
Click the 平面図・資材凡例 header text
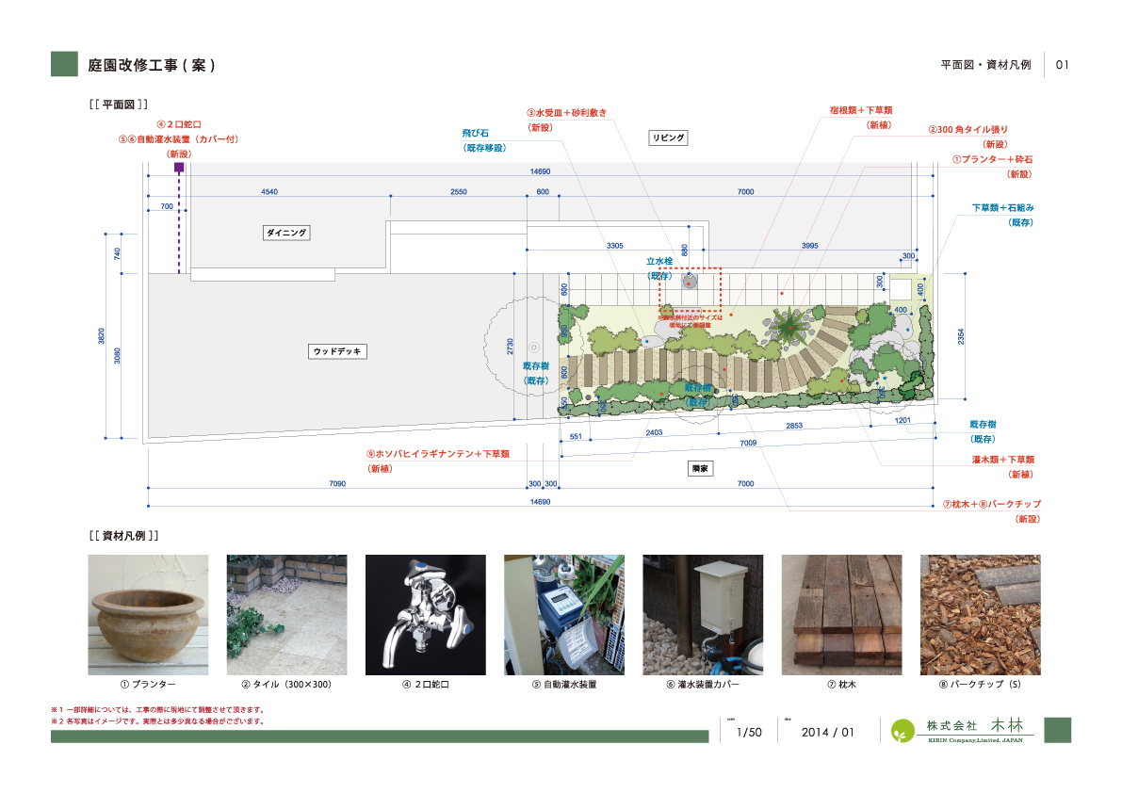tap(986, 65)
